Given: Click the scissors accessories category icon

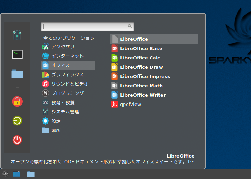Looking at the screenshot, I should (46, 47).
